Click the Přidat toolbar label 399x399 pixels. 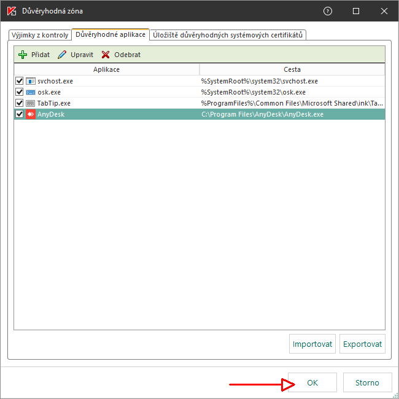click(41, 55)
